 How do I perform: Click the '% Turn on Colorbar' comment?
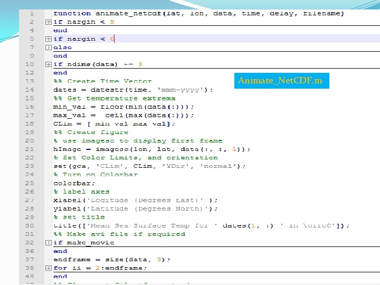96,175
